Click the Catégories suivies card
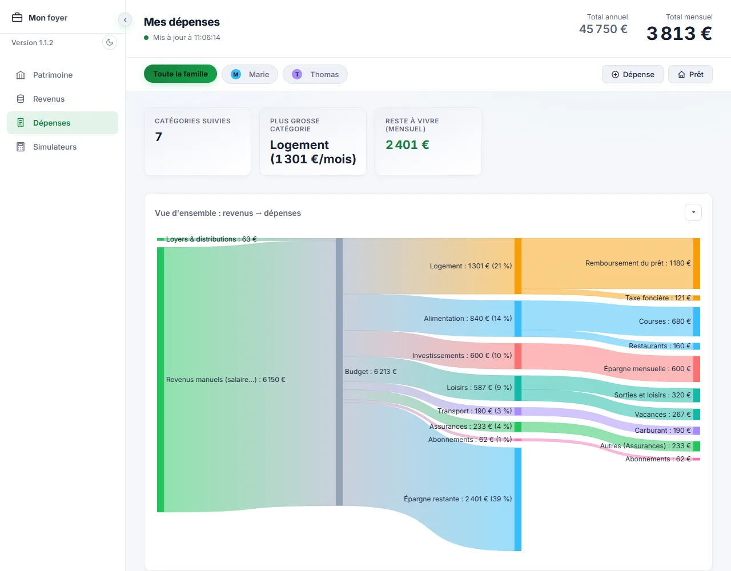 point(198,142)
